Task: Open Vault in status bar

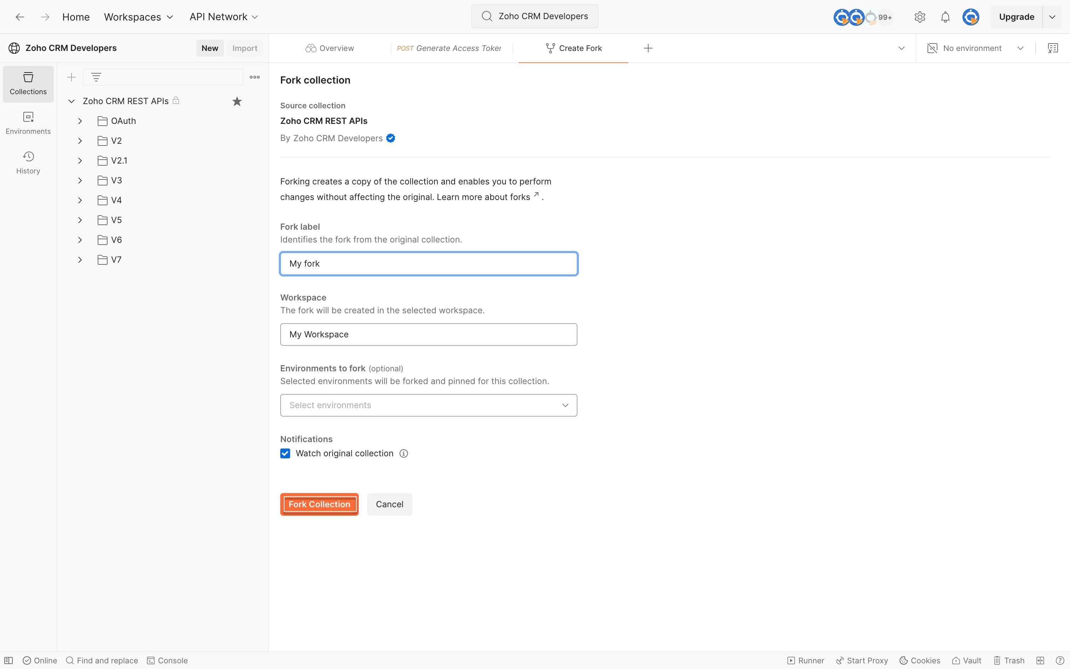Action: pyautogui.click(x=967, y=661)
